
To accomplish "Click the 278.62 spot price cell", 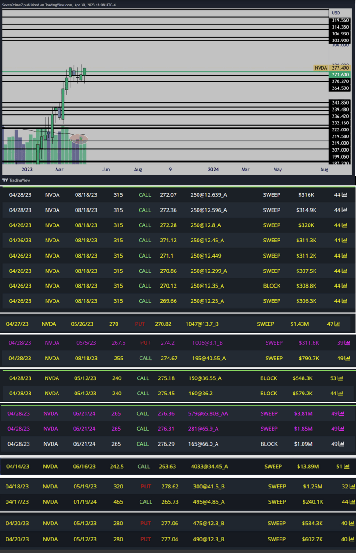I will click(169, 486).
